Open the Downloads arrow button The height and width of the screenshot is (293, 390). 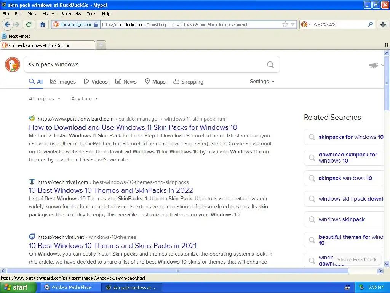(x=383, y=24)
